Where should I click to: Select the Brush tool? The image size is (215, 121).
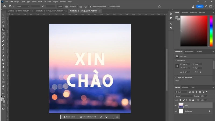(3, 45)
